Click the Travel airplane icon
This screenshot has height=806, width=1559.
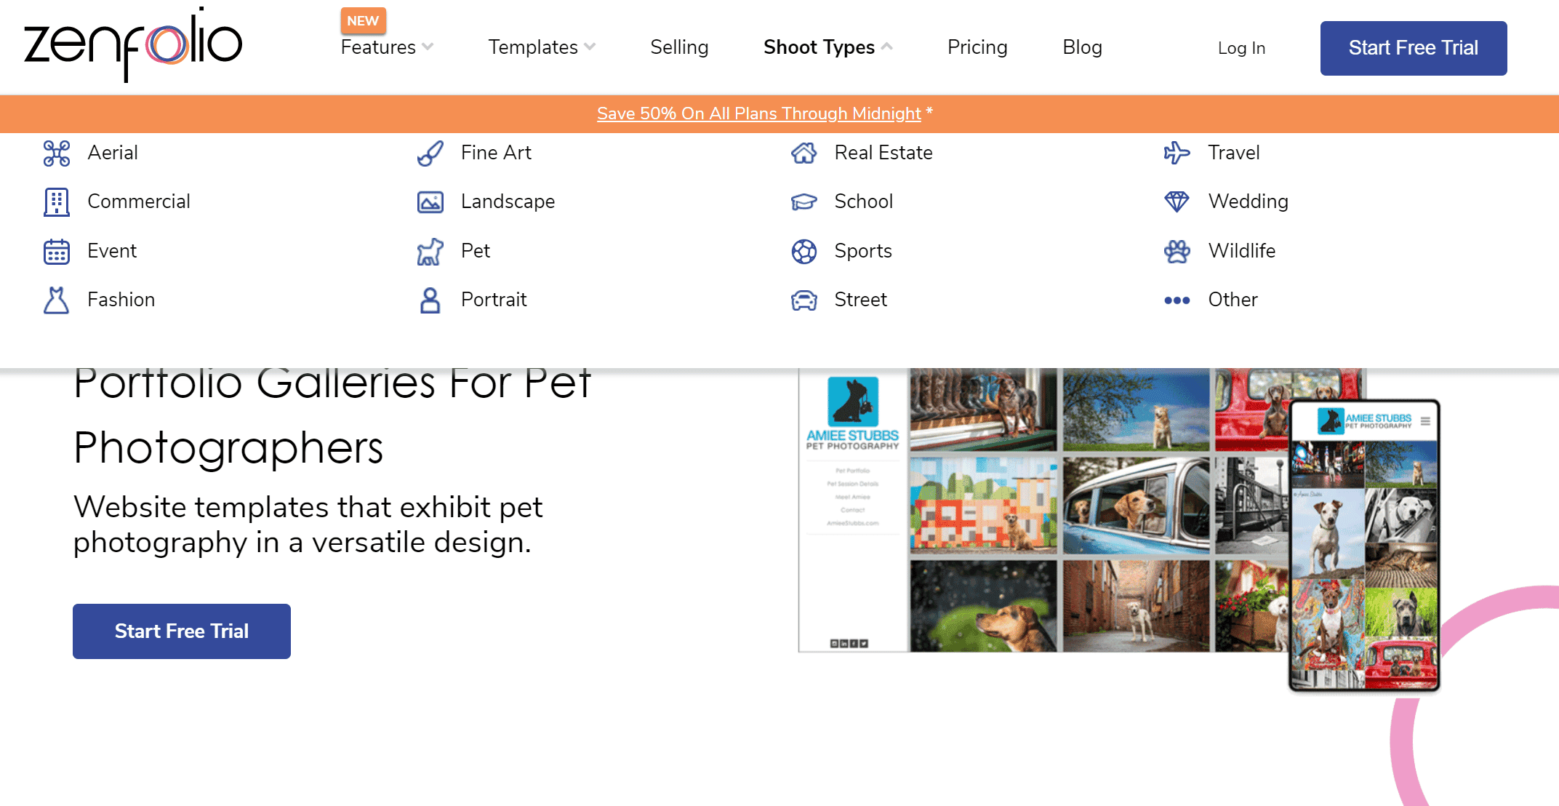pos(1177,153)
